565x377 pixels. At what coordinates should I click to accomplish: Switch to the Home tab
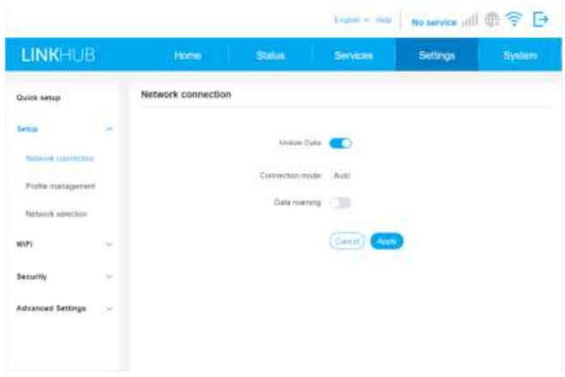click(x=188, y=55)
